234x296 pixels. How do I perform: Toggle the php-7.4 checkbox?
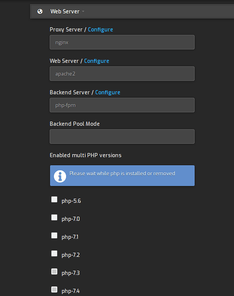click(54, 289)
